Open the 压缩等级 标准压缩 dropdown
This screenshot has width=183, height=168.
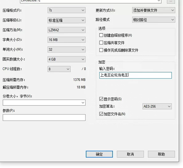click(x=67, y=20)
